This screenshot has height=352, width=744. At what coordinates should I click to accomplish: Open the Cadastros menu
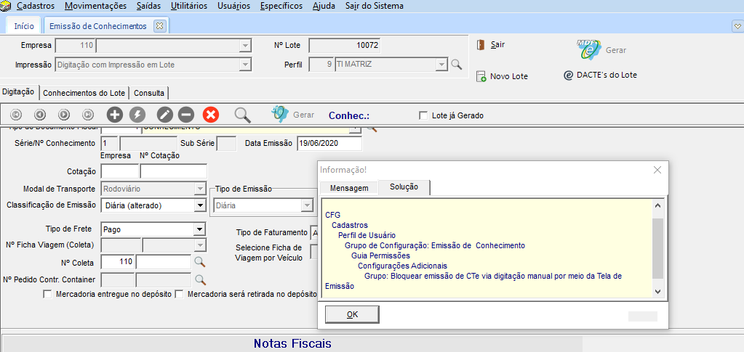coord(36,6)
